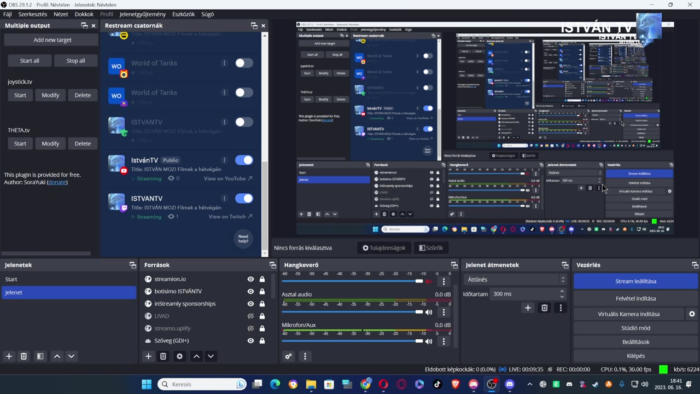Open TikTok from the taskbar

point(437,384)
